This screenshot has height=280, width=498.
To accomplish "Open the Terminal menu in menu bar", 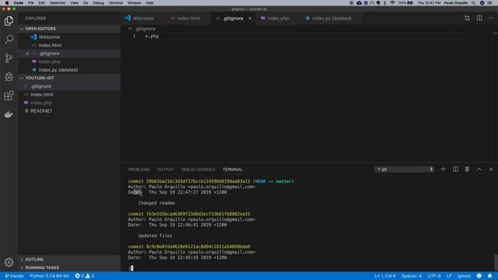I will [116, 3].
